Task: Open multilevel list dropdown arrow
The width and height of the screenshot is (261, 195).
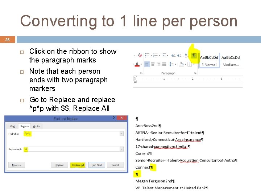Action: pos(167,55)
